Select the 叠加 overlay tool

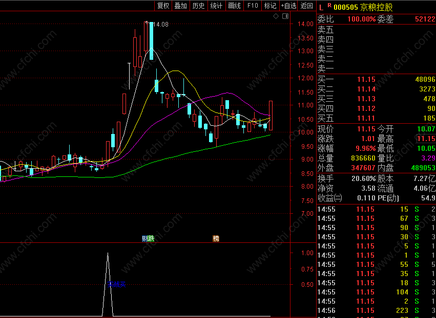tap(181, 6)
